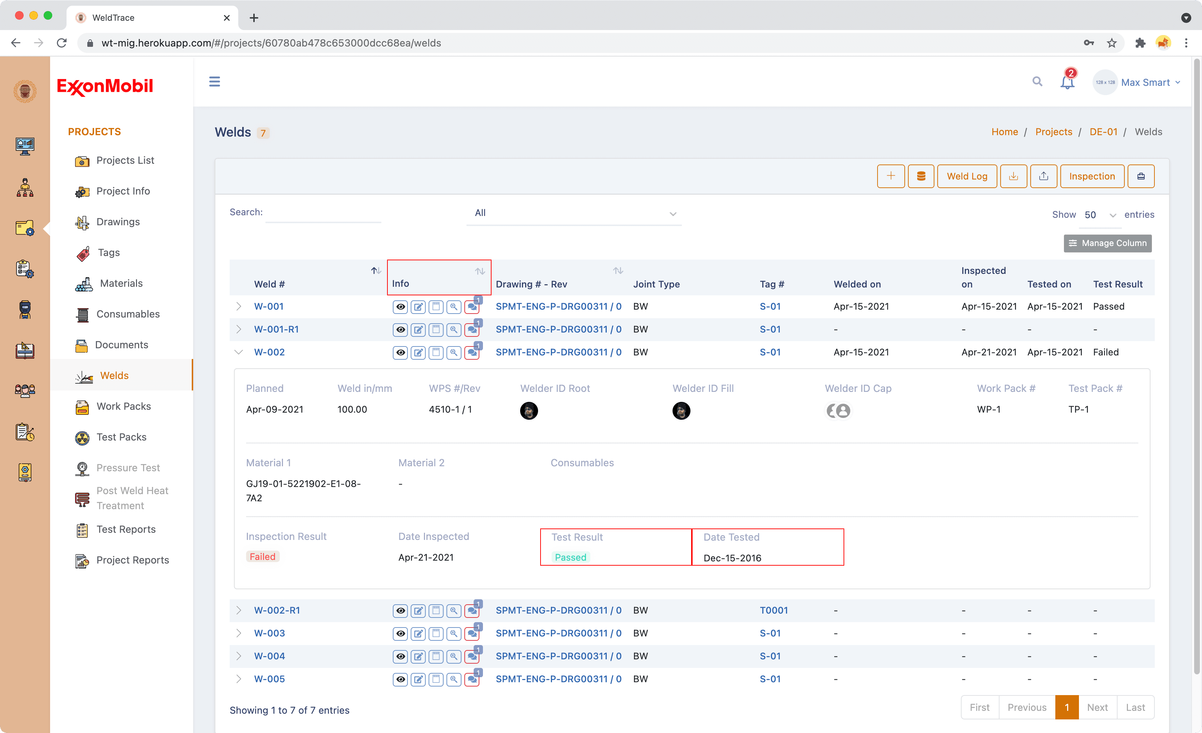The image size is (1202, 733).
Task: Click the eye view icon for W-005
Action: click(x=400, y=679)
